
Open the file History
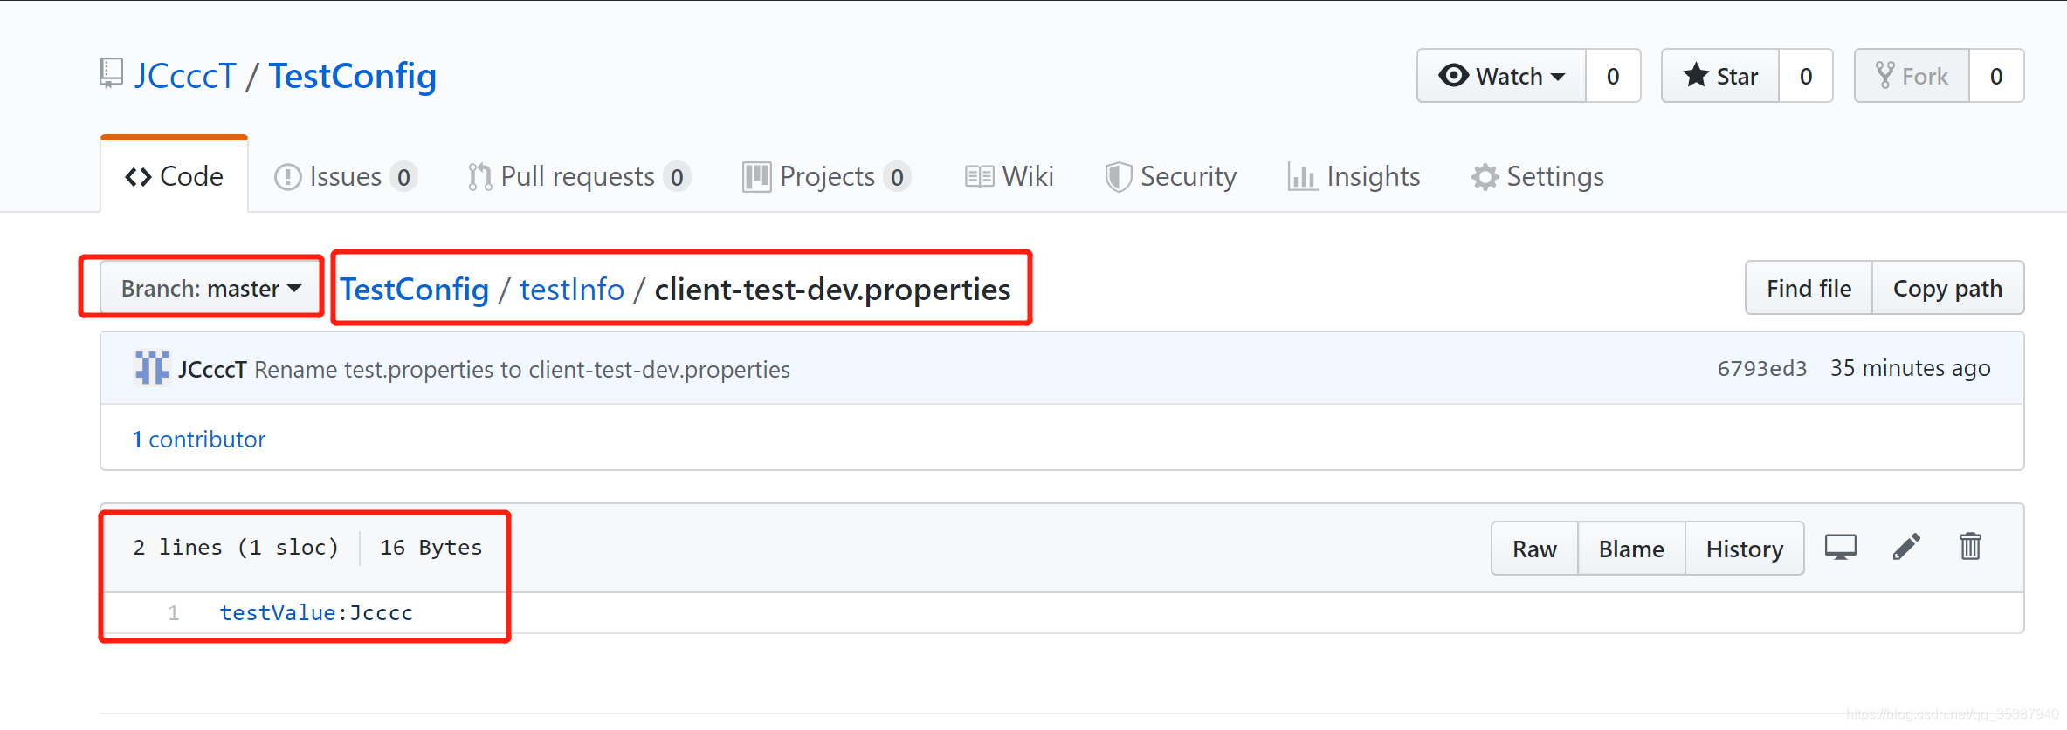(x=1745, y=549)
